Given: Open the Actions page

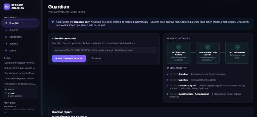Looking at the screenshot, I should 13,44.
